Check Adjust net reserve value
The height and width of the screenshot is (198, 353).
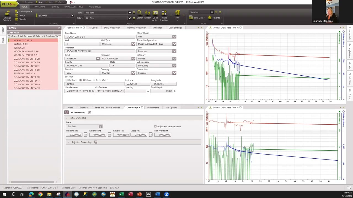[155, 127]
